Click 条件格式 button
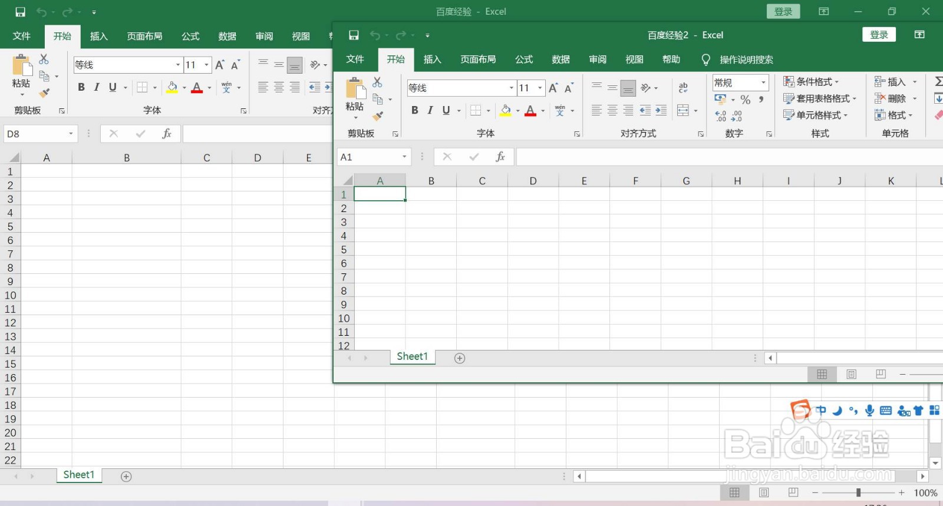Screen dimensions: 943x506 pyautogui.click(x=811, y=82)
